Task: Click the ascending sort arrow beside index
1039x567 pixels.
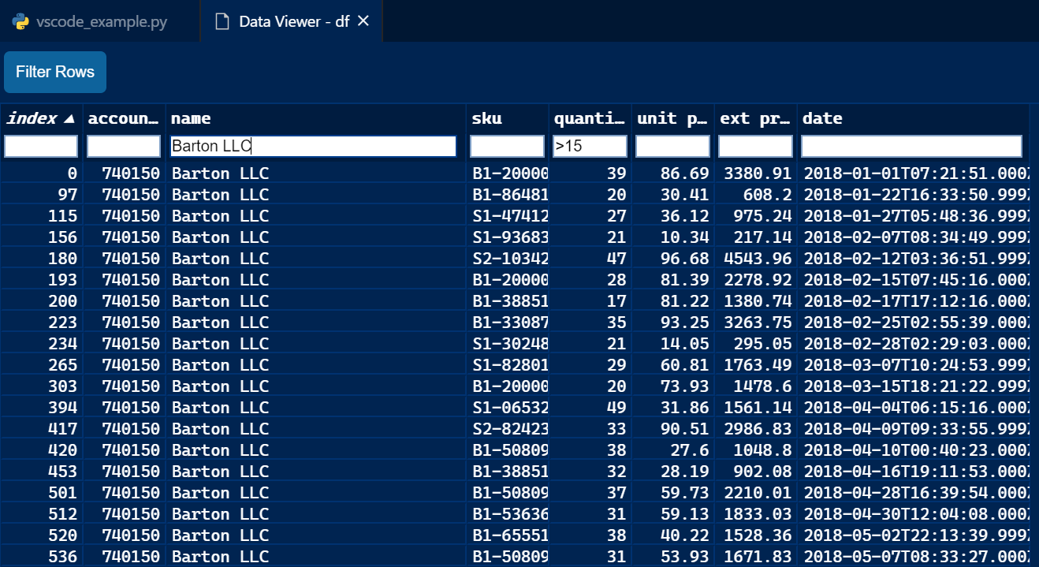Action: point(68,118)
